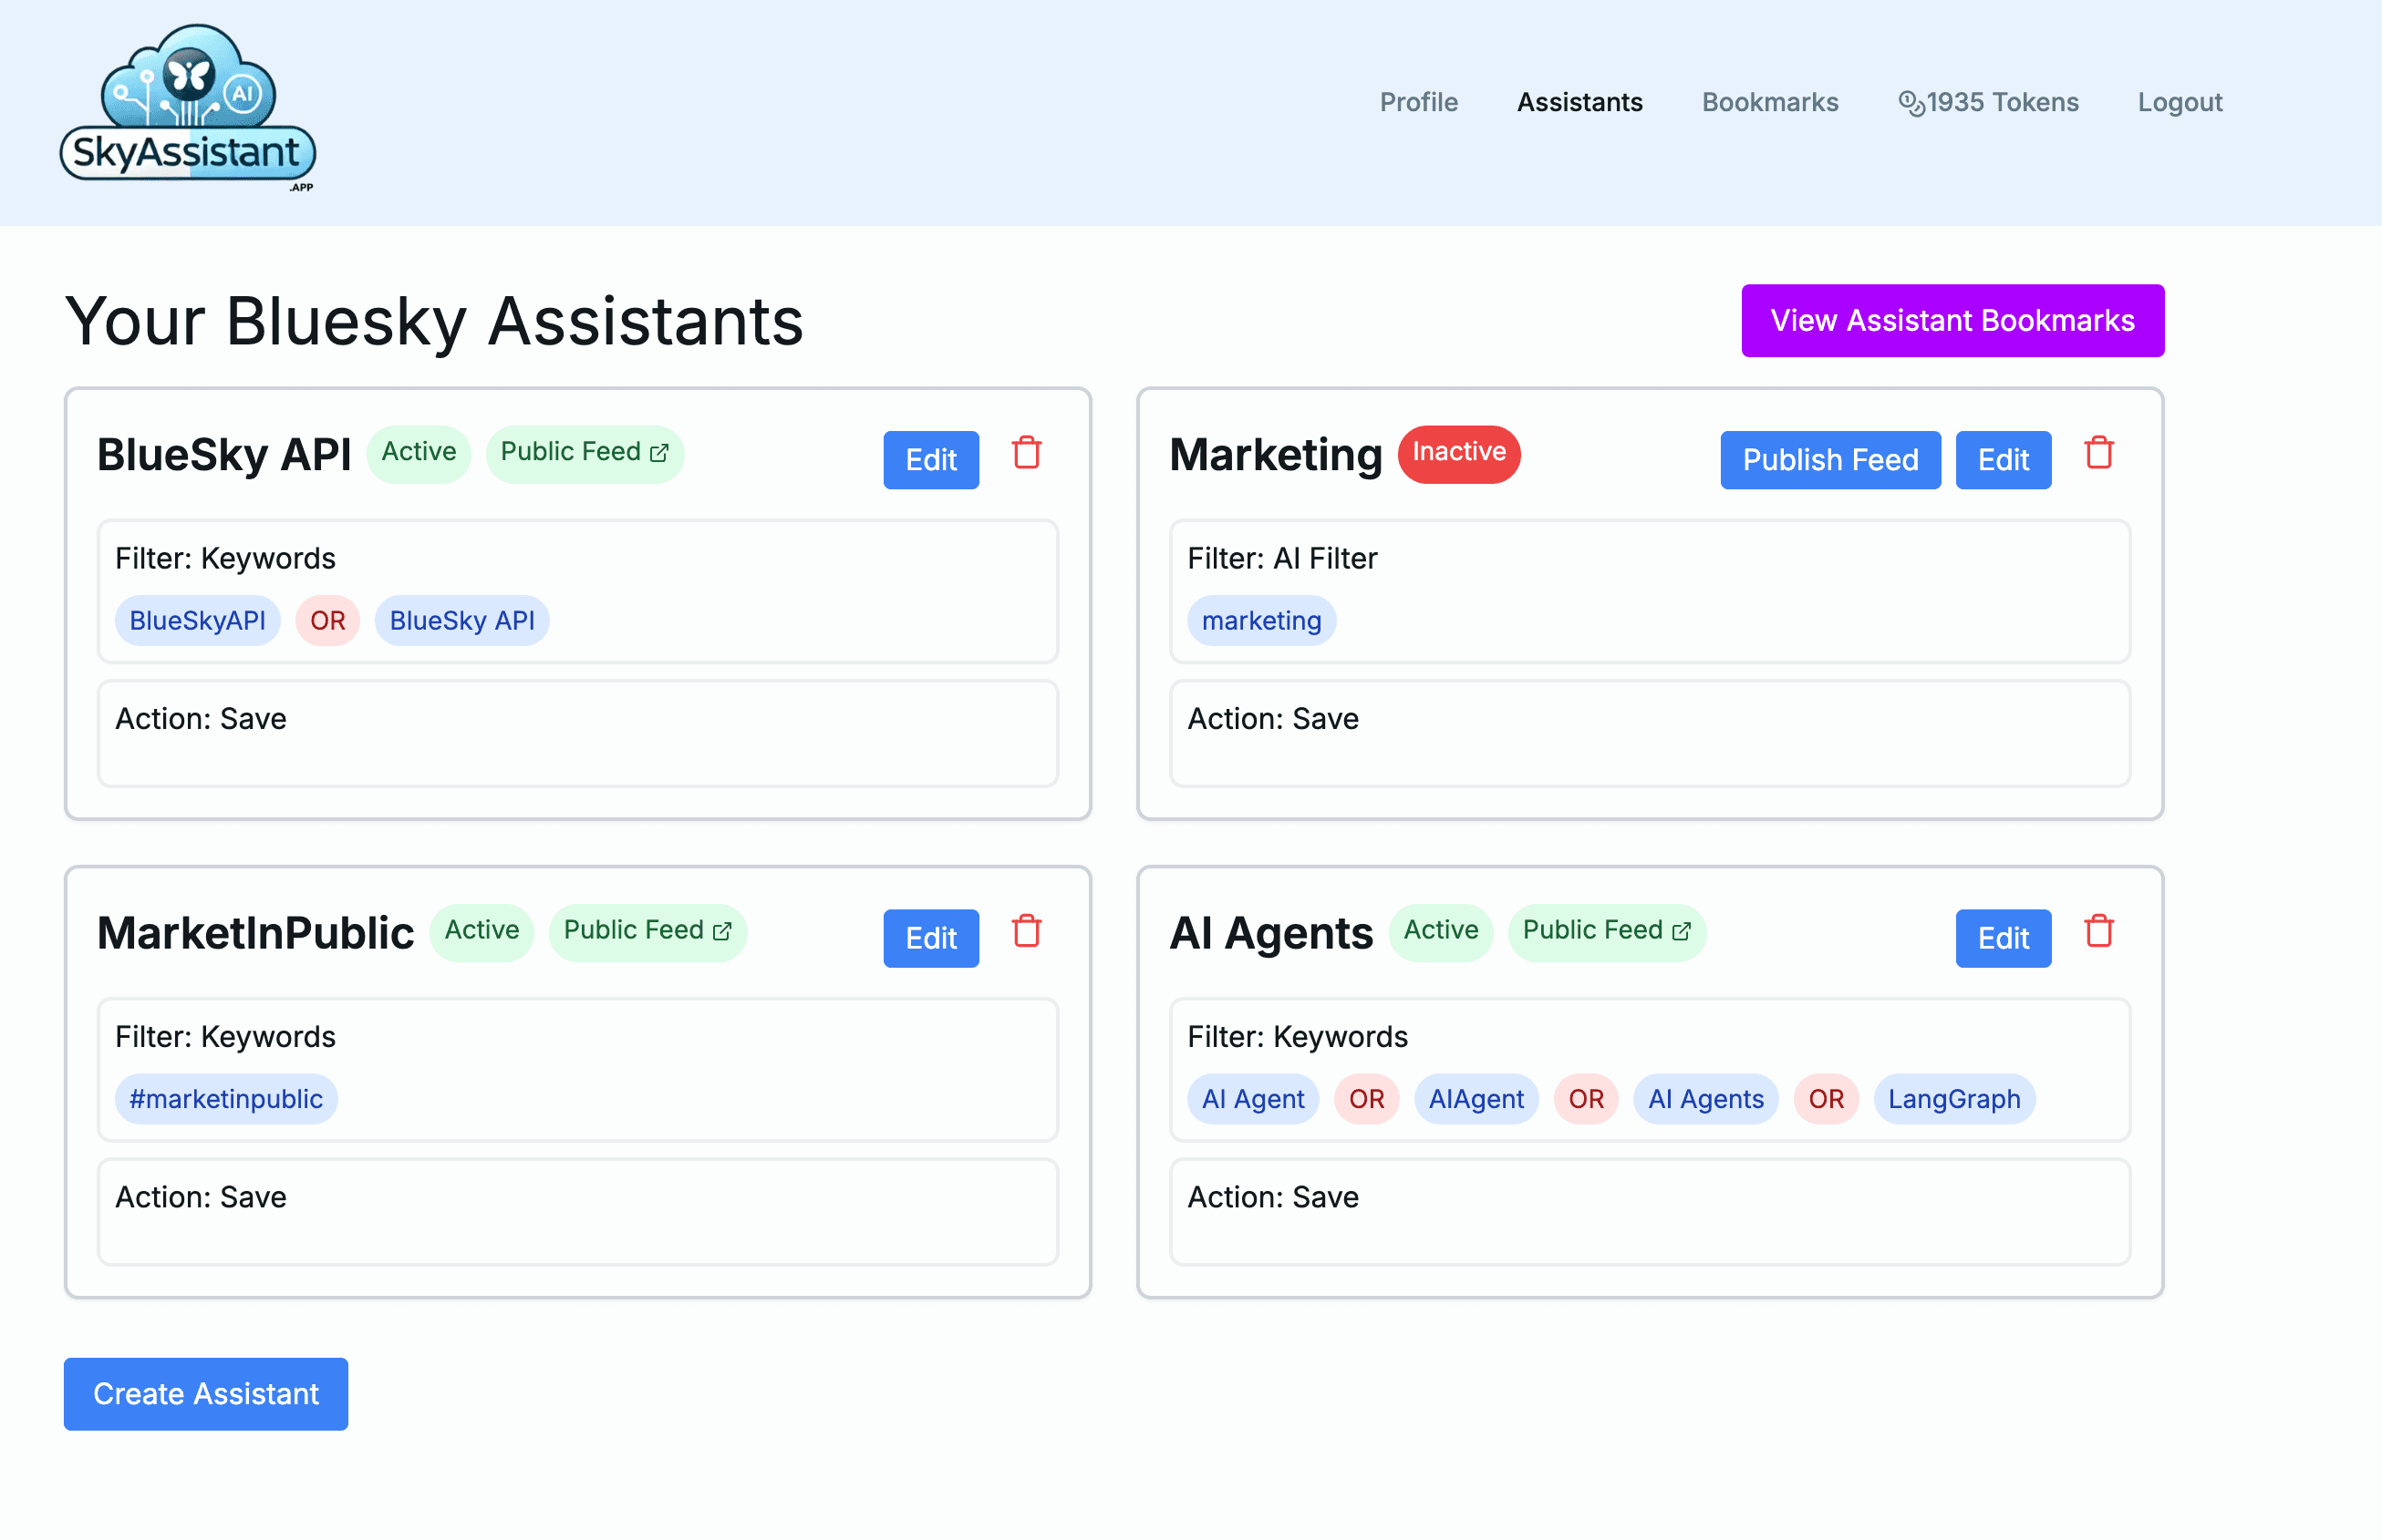Click the Active badge on AI Agents

[x=1440, y=931]
